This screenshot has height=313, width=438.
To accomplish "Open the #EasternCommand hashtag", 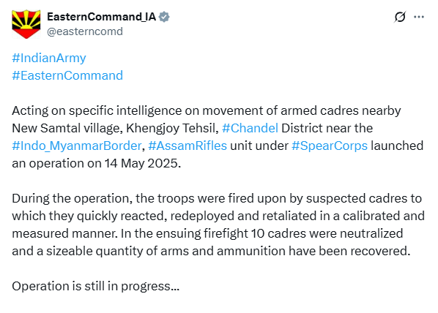I will point(67,75).
